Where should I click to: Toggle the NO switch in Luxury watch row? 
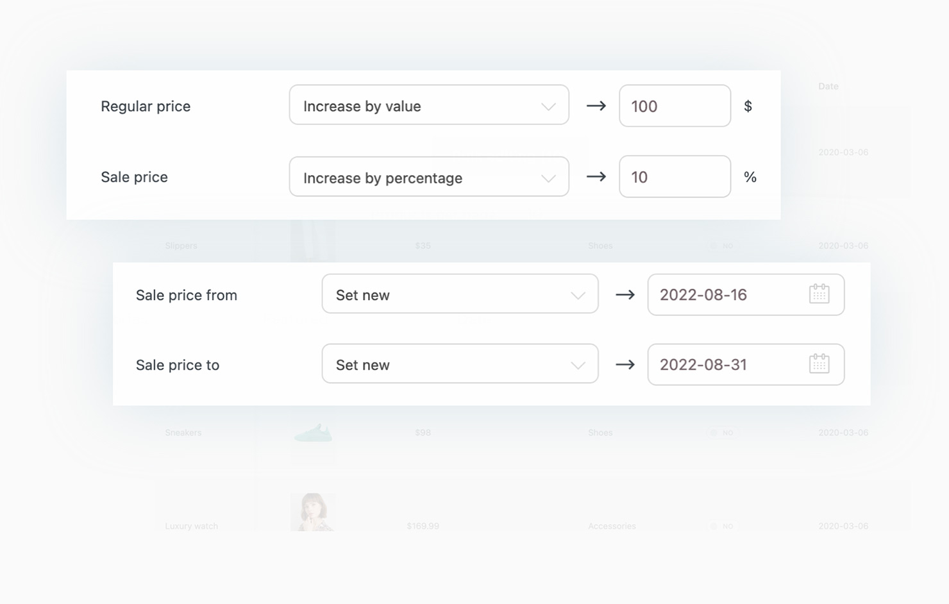[723, 526]
